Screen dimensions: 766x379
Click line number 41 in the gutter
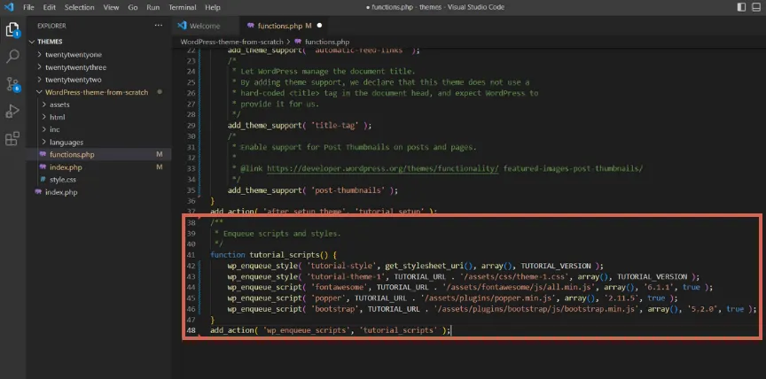coord(191,255)
